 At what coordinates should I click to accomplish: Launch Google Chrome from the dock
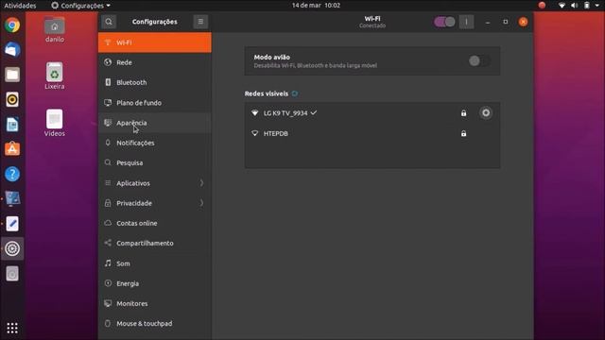point(12,25)
